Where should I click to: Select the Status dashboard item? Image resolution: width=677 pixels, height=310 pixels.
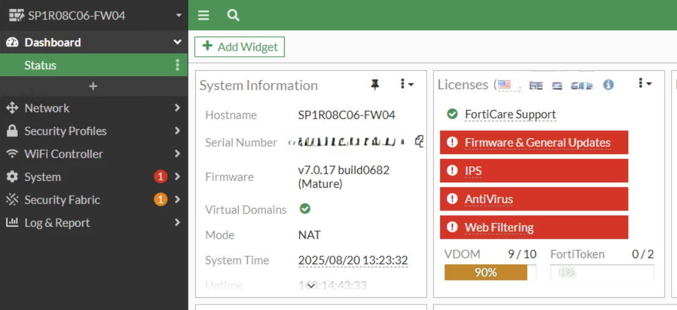point(94,65)
